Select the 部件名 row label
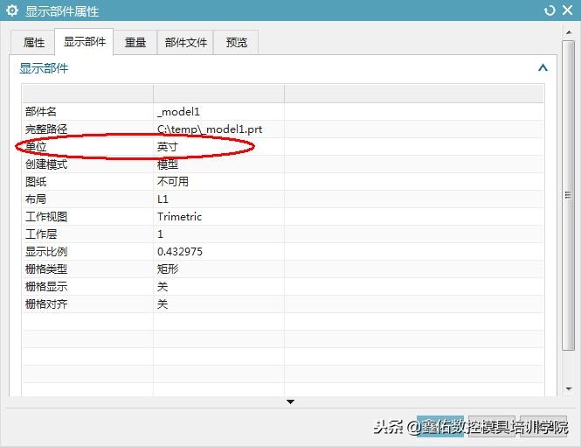The image size is (581, 447). tap(41, 112)
